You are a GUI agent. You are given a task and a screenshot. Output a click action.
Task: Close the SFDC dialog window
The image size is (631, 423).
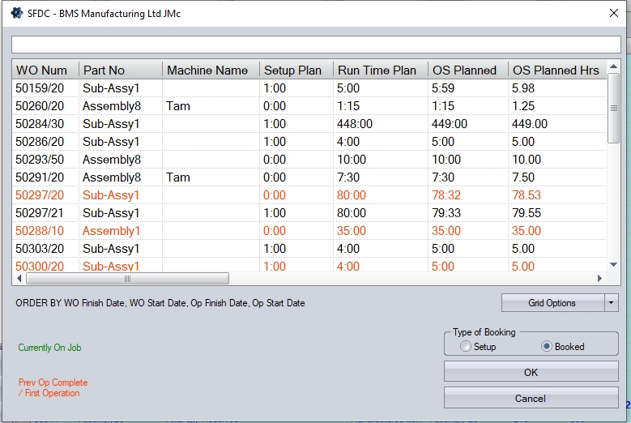pyautogui.click(x=612, y=13)
